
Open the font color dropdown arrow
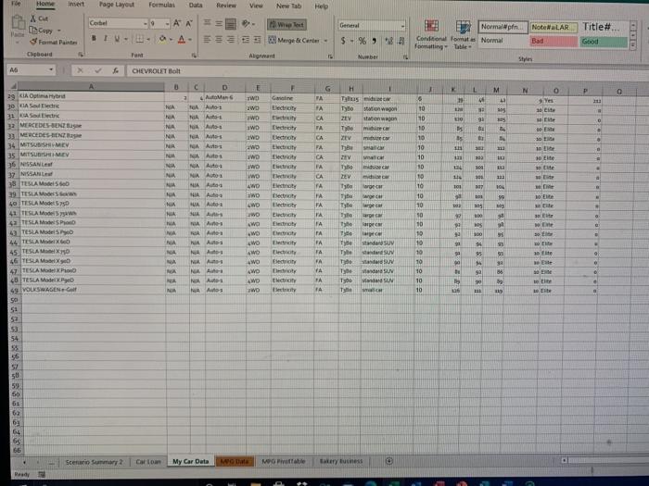(190, 40)
